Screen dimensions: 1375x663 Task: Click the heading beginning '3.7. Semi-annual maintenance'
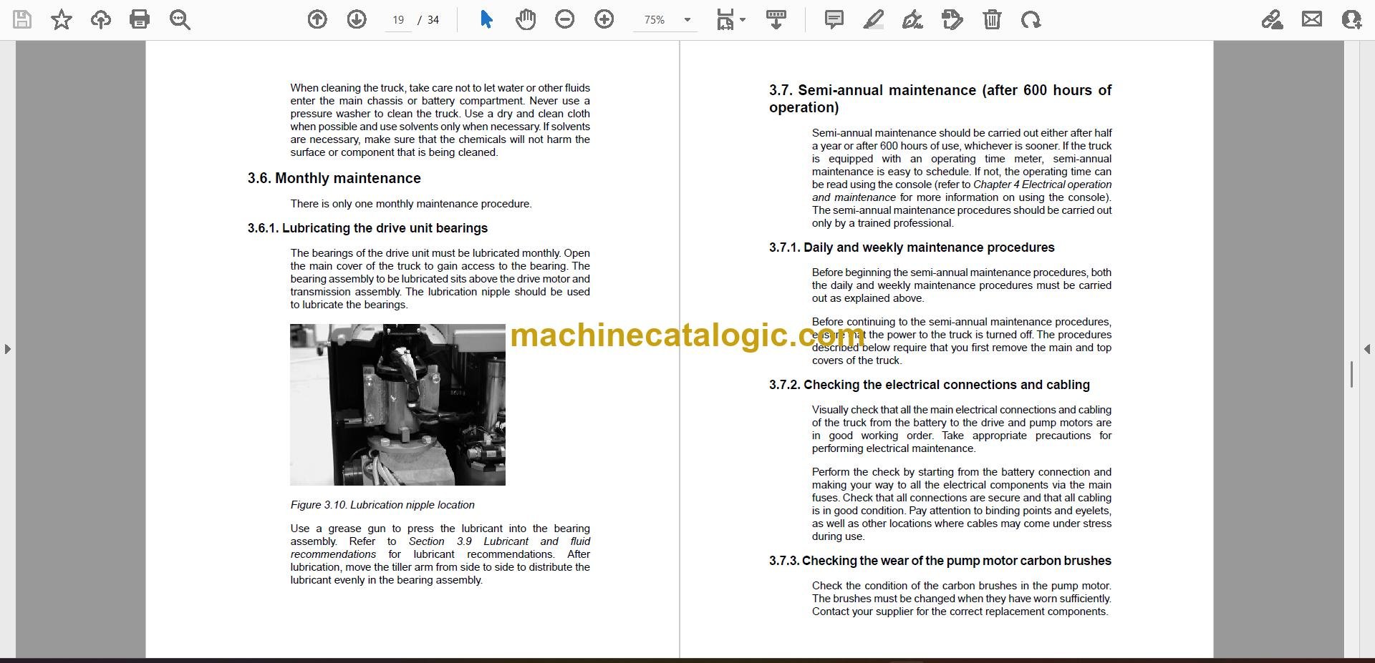click(940, 99)
